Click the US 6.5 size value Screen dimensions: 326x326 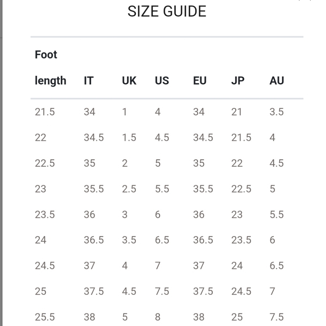[162, 240]
